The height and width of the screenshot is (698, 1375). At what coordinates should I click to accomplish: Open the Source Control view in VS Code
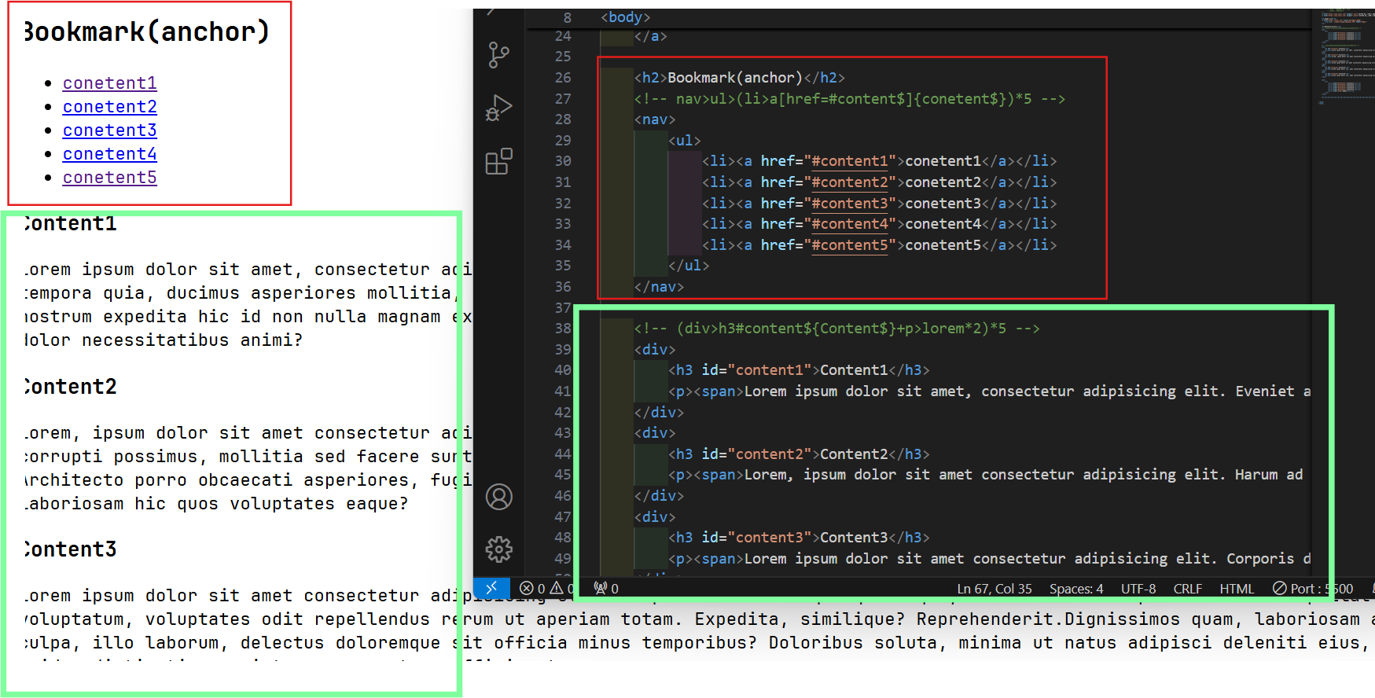pyautogui.click(x=498, y=55)
